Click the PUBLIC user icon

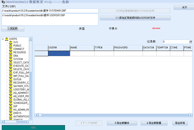point(11,46)
